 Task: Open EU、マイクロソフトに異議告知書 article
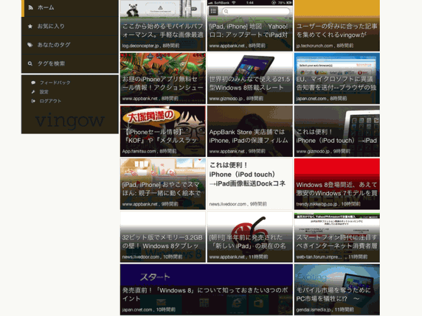(x=337, y=79)
